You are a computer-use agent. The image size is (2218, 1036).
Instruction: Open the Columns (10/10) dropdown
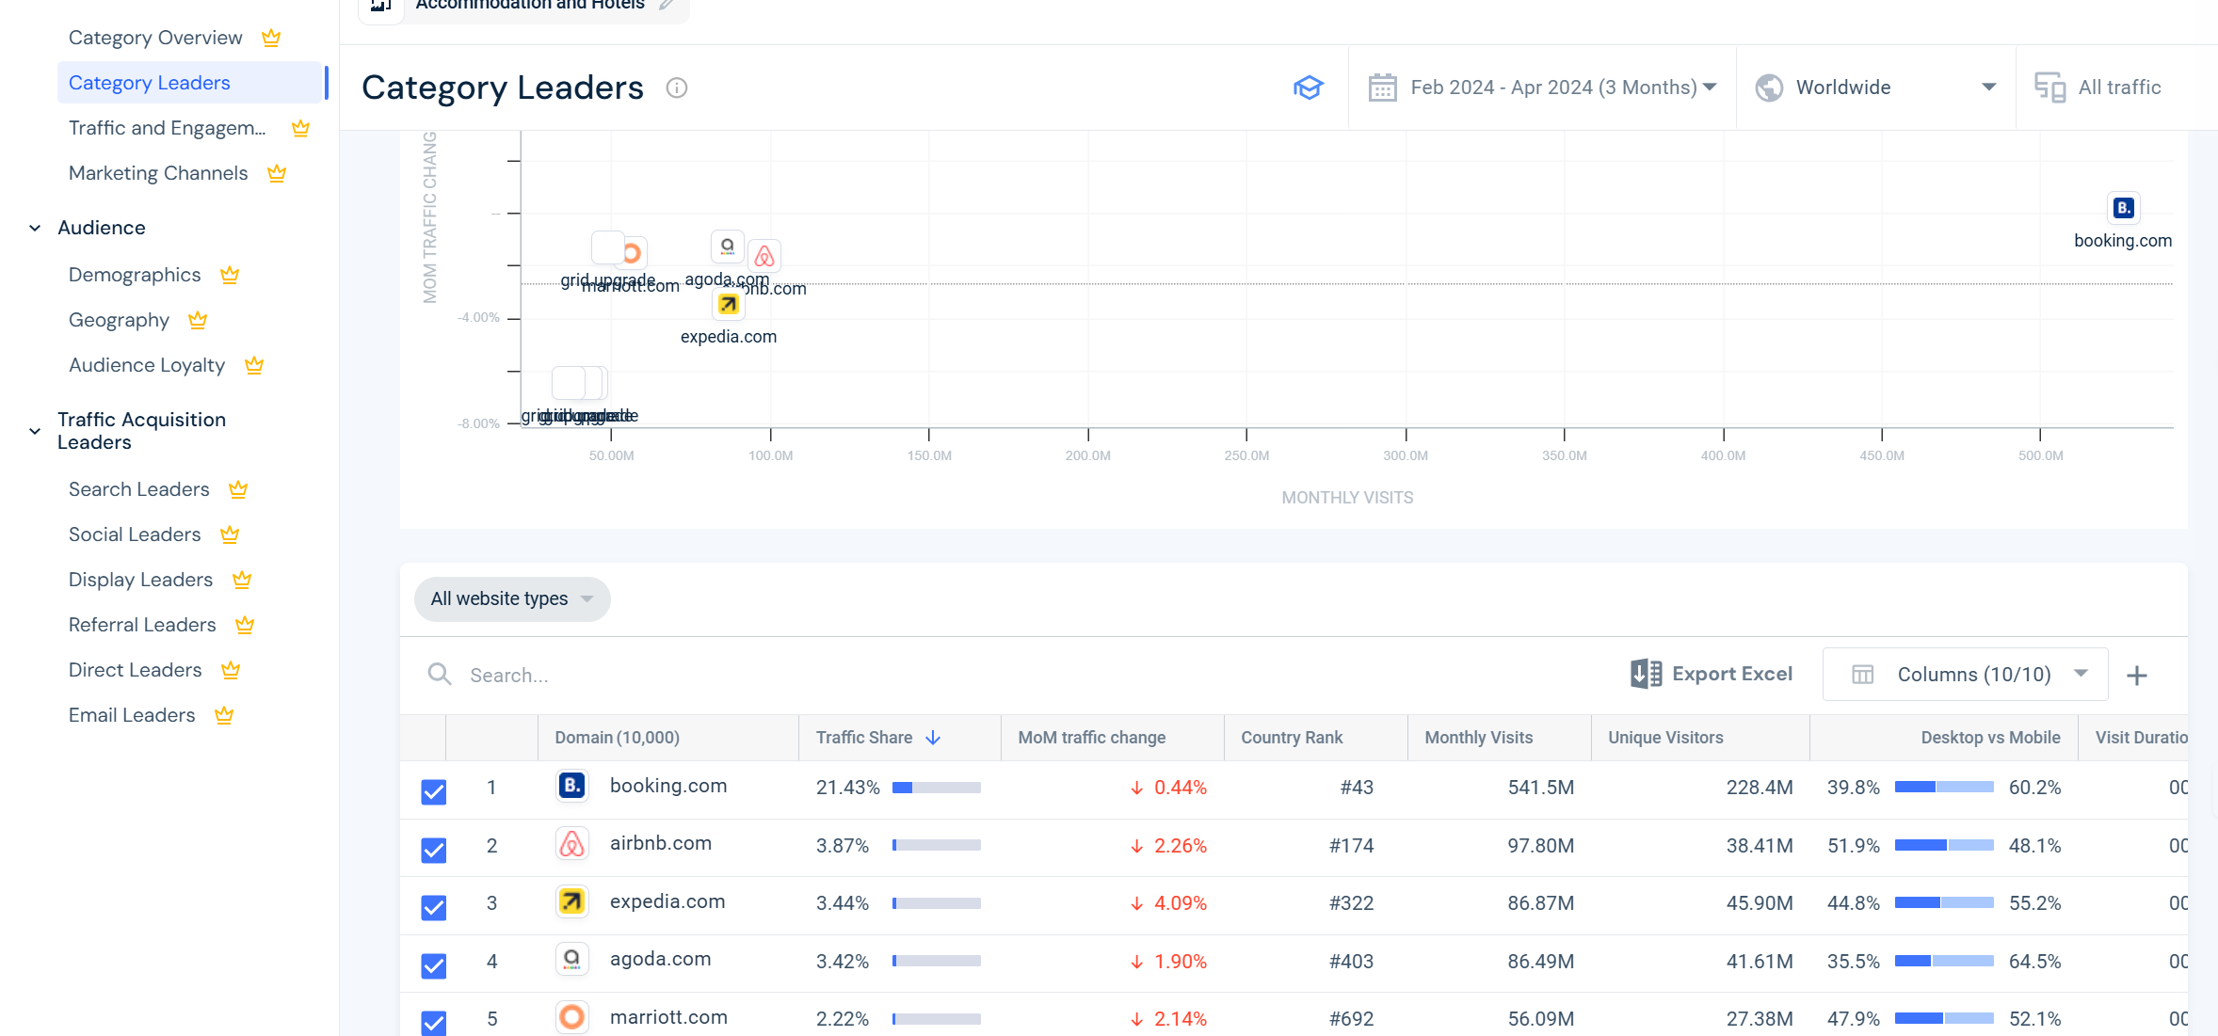[1965, 675]
